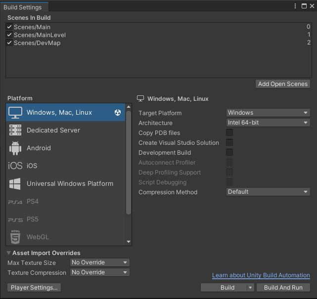The height and width of the screenshot is (299, 317).
Task: Click the PS5 logo icon
Action: 15,220
